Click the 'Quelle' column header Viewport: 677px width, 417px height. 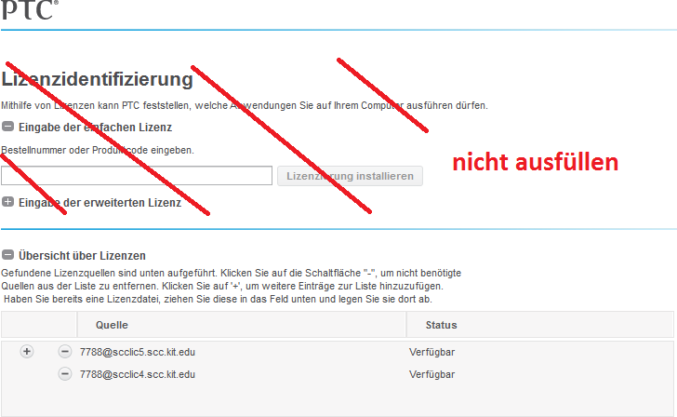coord(112,325)
